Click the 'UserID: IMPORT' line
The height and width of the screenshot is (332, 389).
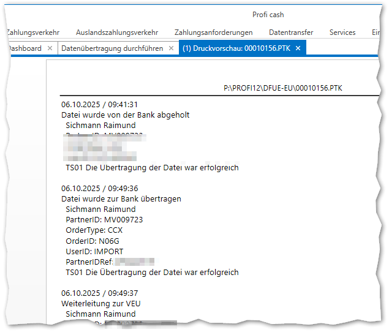point(94,251)
